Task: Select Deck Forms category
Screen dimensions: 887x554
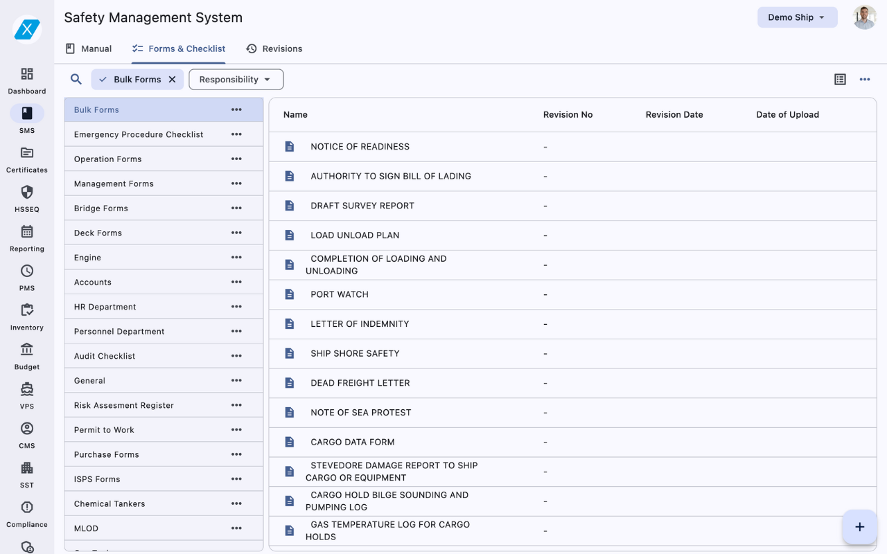Action: (x=164, y=233)
